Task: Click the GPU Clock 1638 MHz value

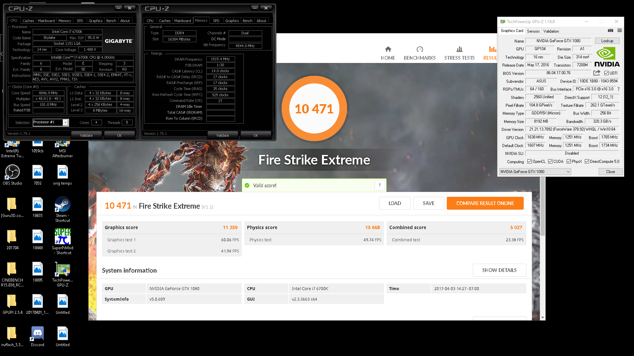Action: click(535, 137)
